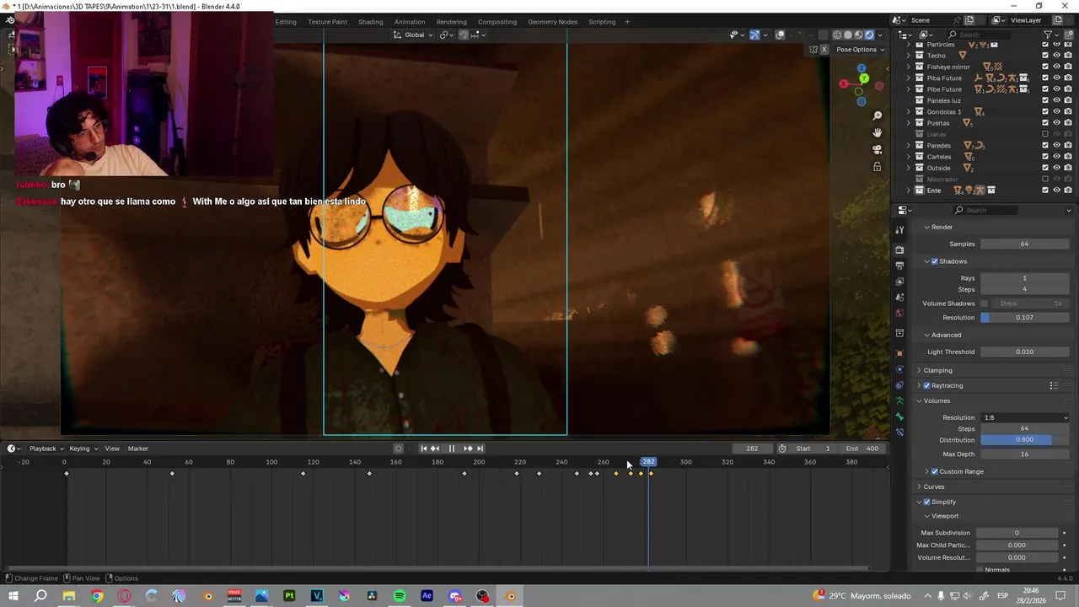Open the Tool properties tab
Viewport: 1079px width, 607px height.
click(x=899, y=230)
